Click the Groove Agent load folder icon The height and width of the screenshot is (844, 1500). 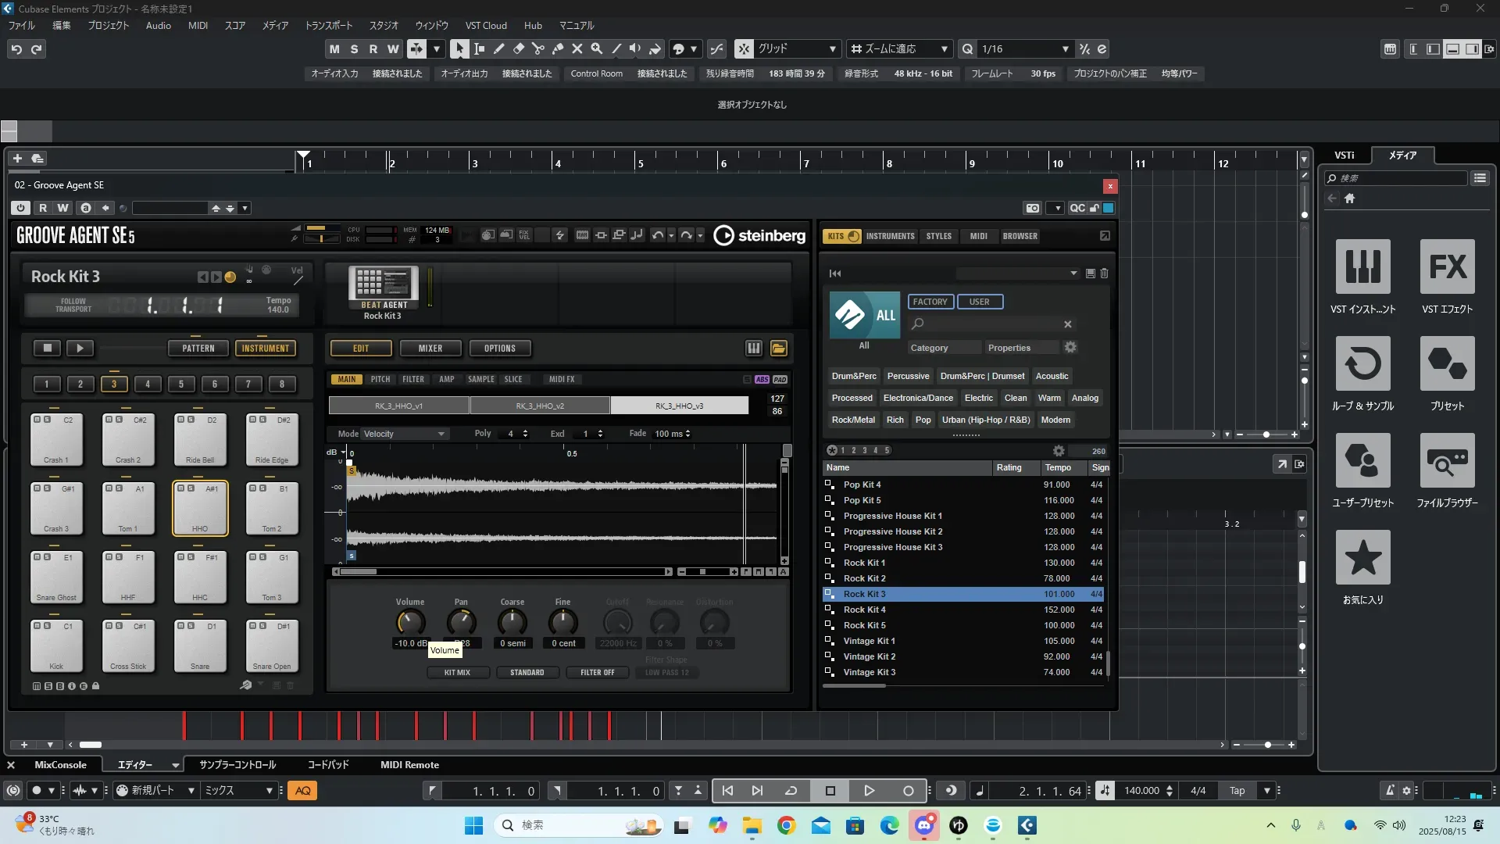779,349
